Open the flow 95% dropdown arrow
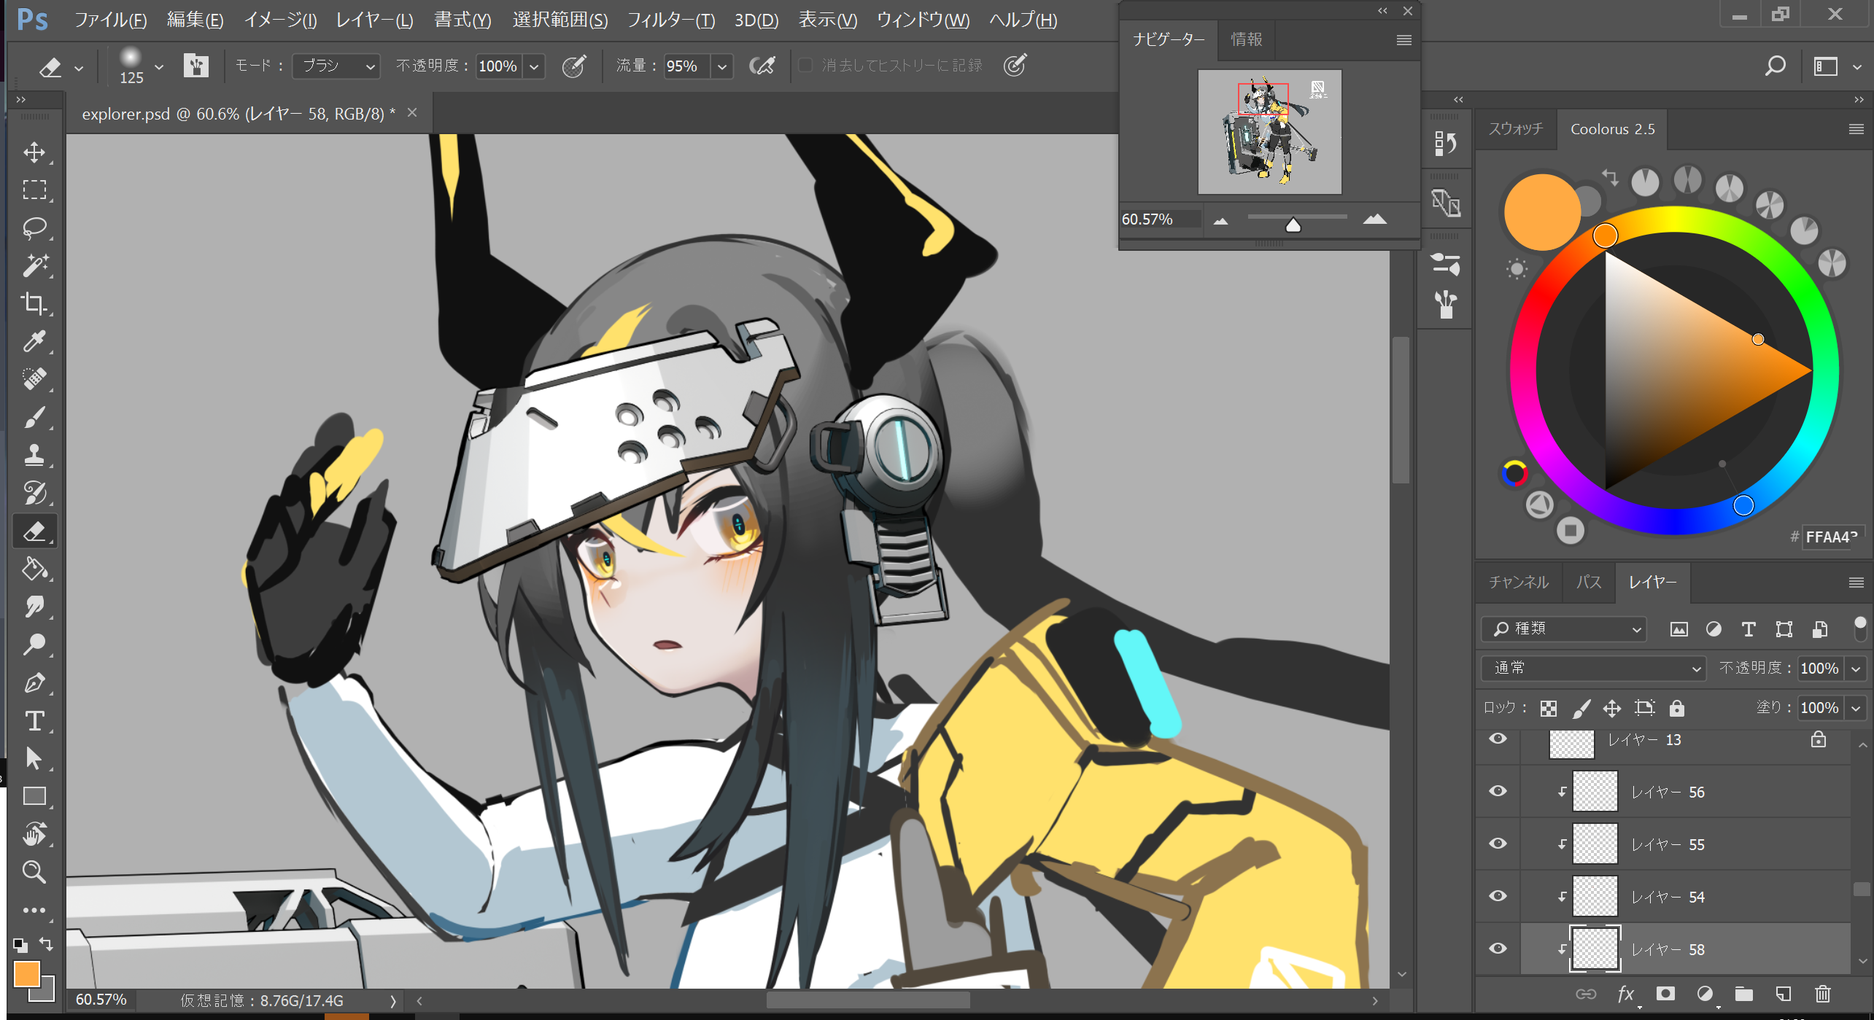This screenshot has height=1020, width=1874. click(722, 66)
